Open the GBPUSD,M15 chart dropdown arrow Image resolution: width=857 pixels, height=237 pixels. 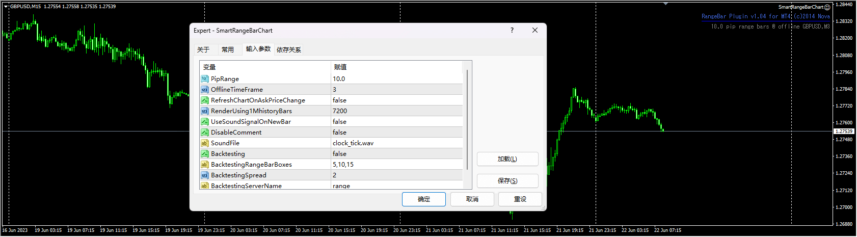tap(6, 7)
